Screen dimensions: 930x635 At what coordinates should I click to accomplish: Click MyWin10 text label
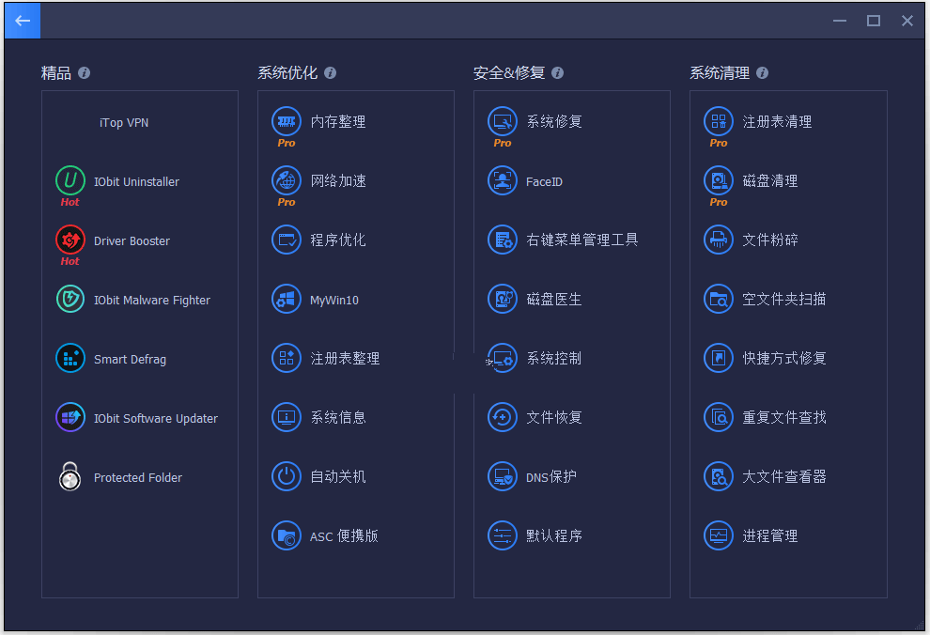[x=333, y=300]
